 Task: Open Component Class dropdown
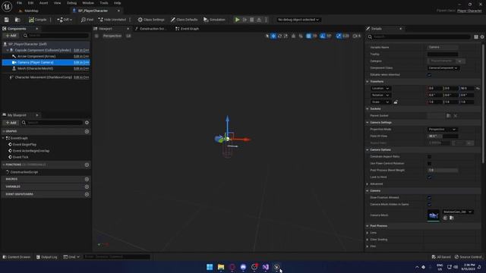(443, 67)
